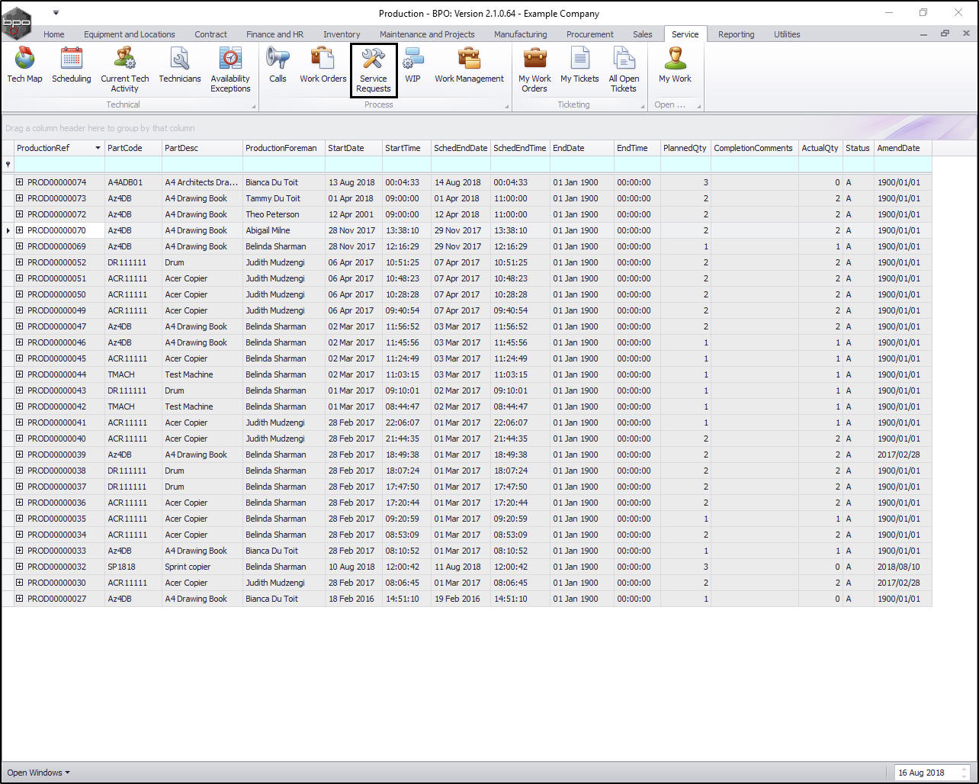The height and width of the screenshot is (784, 979).
Task: Open the Finance and HR tab
Action: click(275, 34)
